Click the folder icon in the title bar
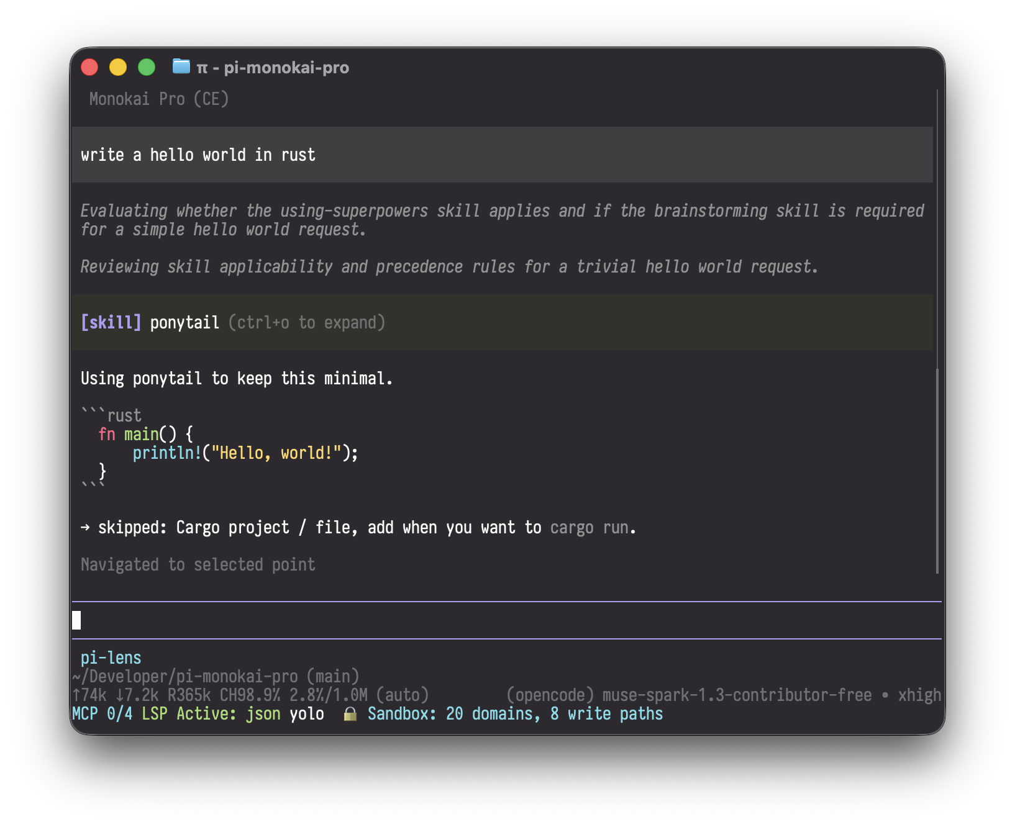The width and height of the screenshot is (1015, 827). pos(181,66)
